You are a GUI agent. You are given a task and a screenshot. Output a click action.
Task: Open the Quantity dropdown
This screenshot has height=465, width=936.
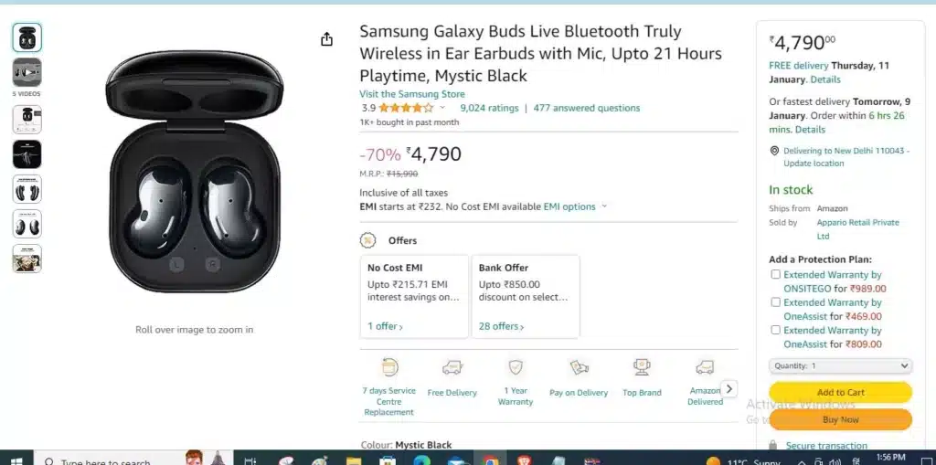[841, 365]
